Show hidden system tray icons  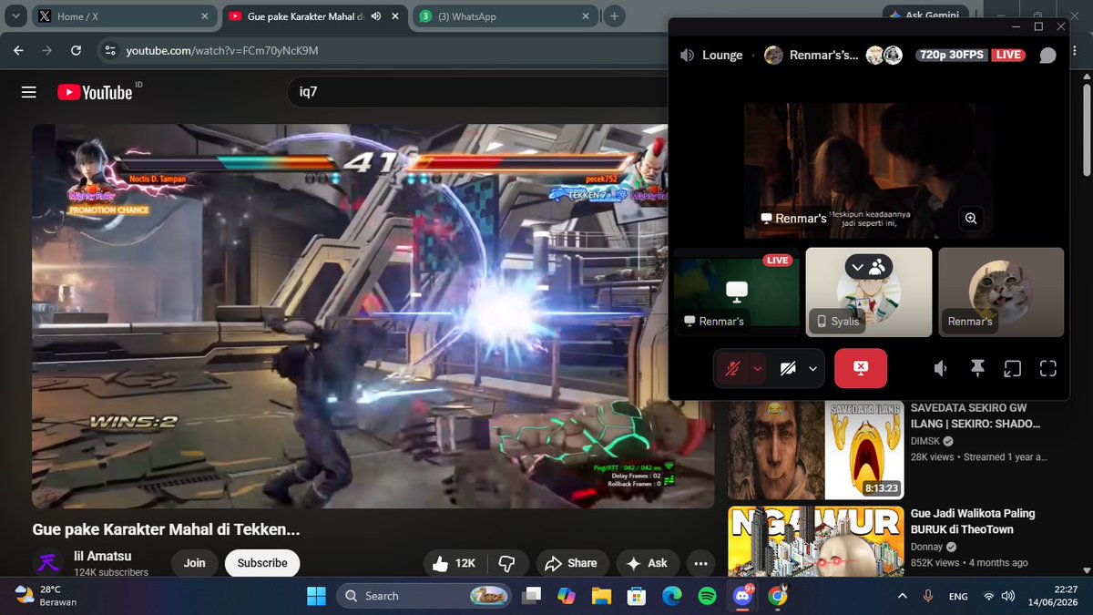click(903, 596)
